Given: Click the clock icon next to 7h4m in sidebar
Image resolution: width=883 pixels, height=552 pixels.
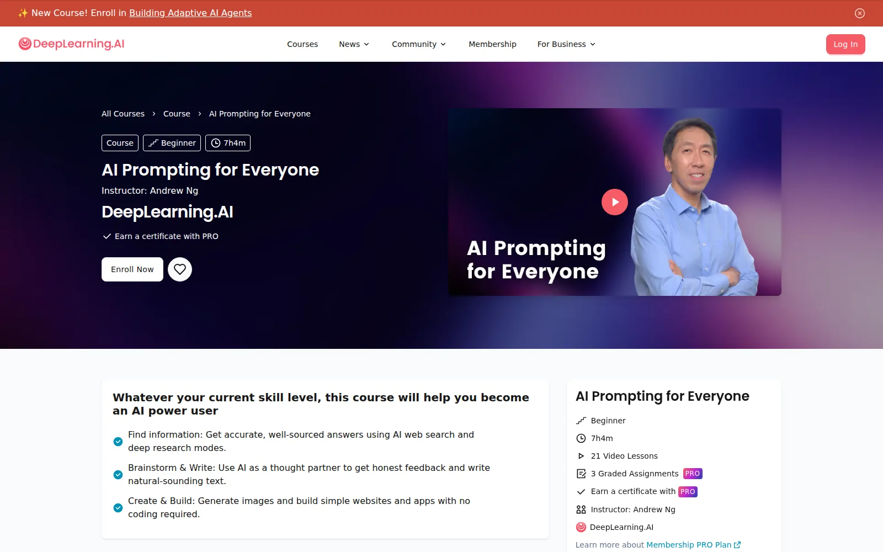Looking at the screenshot, I should pos(581,438).
